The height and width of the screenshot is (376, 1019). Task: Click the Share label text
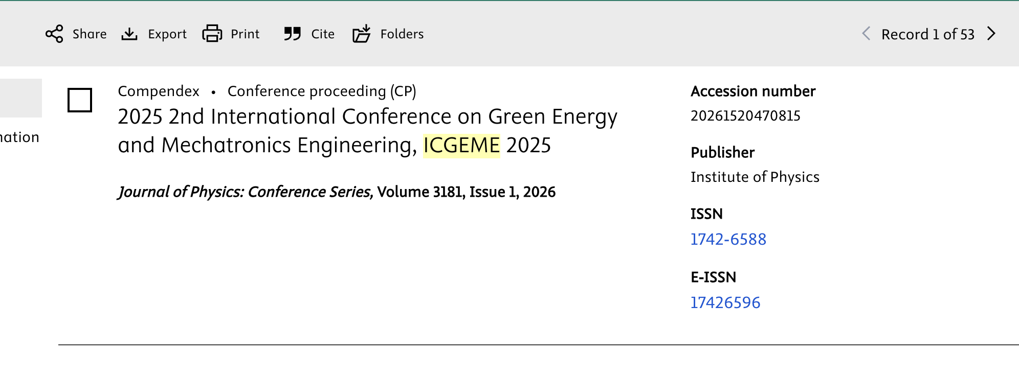point(90,34)
